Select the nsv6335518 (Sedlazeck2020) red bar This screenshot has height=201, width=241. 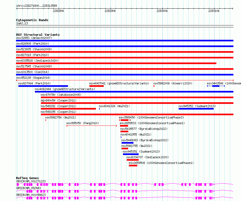(x=116, y=63)
